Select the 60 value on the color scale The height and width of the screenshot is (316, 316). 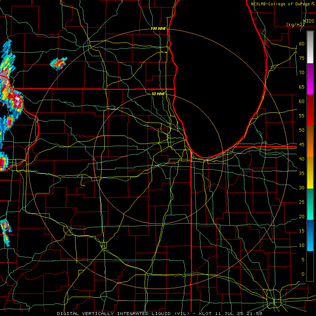pyautogui.click(x=302, y=101)
